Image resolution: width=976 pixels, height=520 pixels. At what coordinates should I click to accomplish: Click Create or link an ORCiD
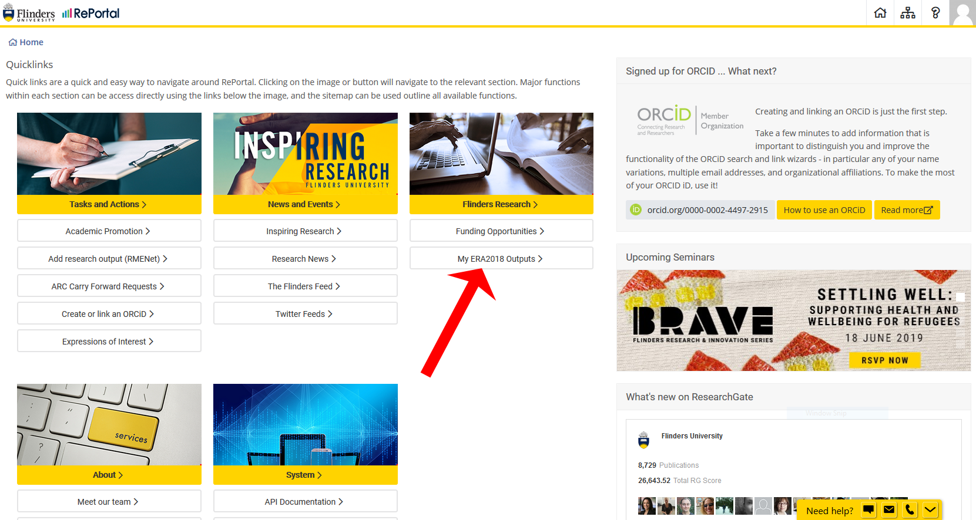109,313
